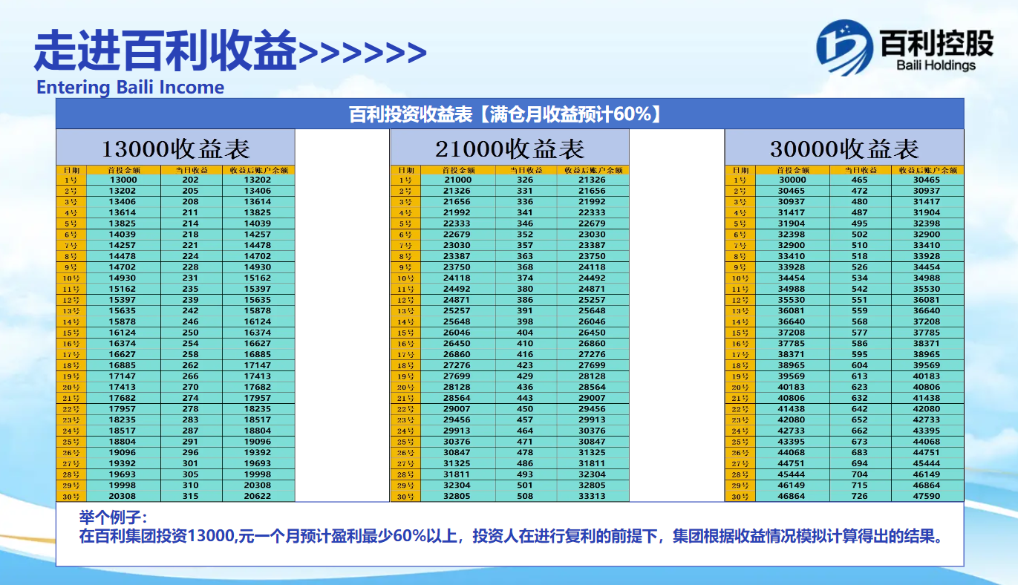Select the 21000收益表 table title
Viewport: 1018px width, 585px height.
[509, 148]
